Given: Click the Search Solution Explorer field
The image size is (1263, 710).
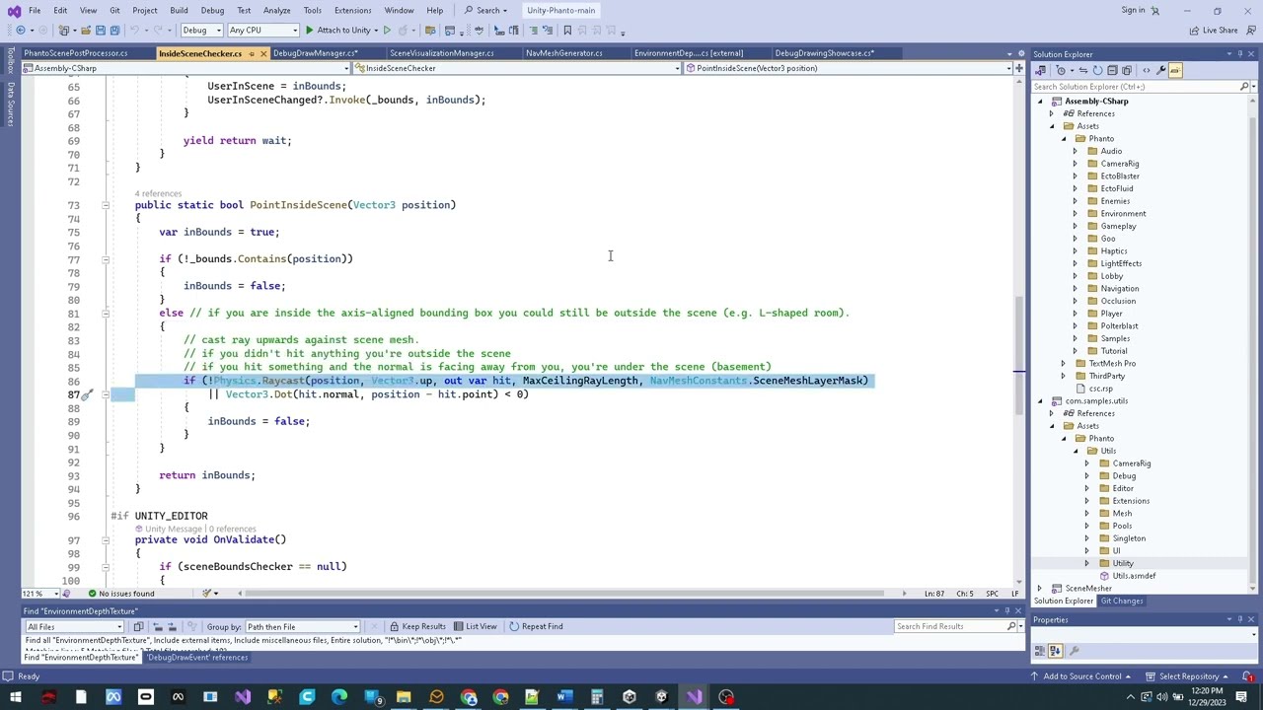Looking at the screenshot, I should tap(1135, 87).
